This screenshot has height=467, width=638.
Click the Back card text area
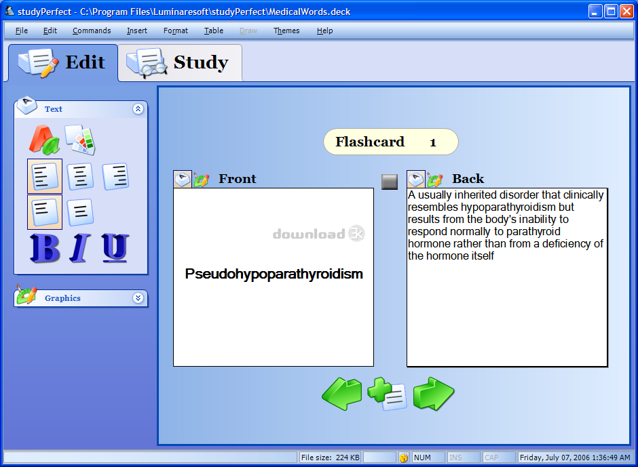(x=507, y=277)
